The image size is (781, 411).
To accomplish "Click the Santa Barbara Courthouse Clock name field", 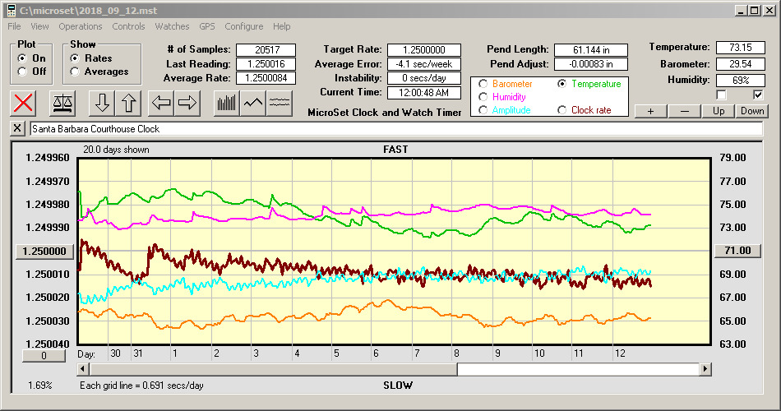I will pyautogui.click(x=396, y=129).
